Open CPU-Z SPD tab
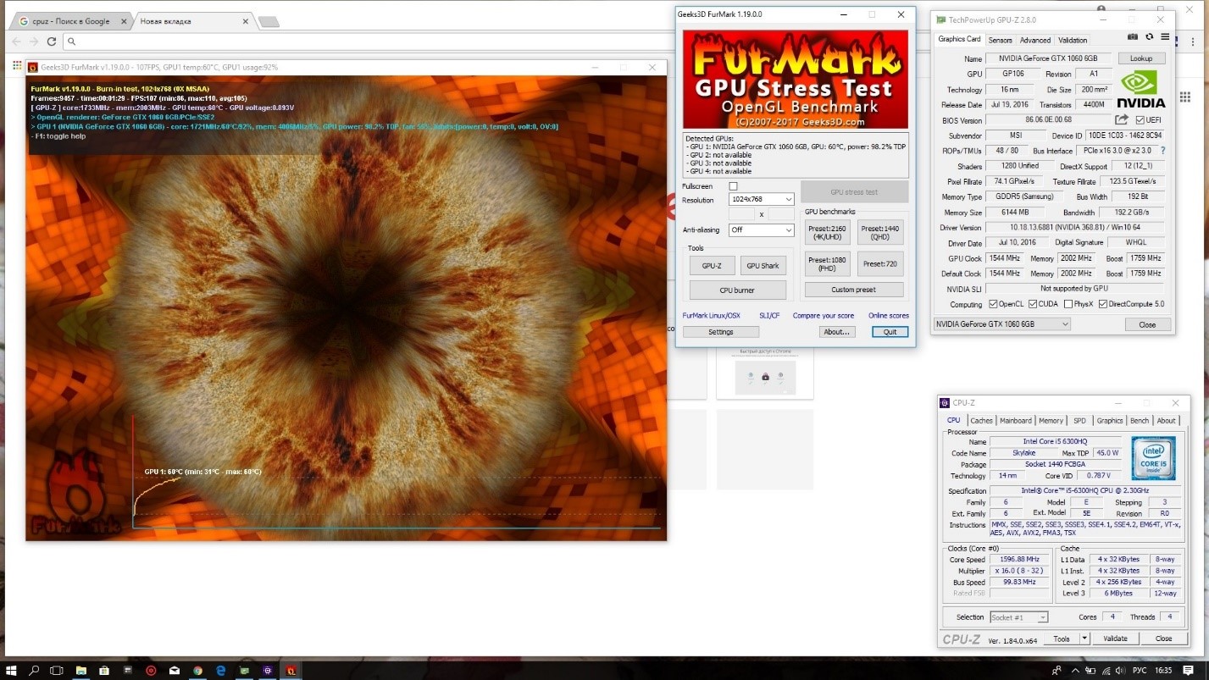Image resolution: width=1209 pixels, height=680 pixels. [x=1079, y=421]
